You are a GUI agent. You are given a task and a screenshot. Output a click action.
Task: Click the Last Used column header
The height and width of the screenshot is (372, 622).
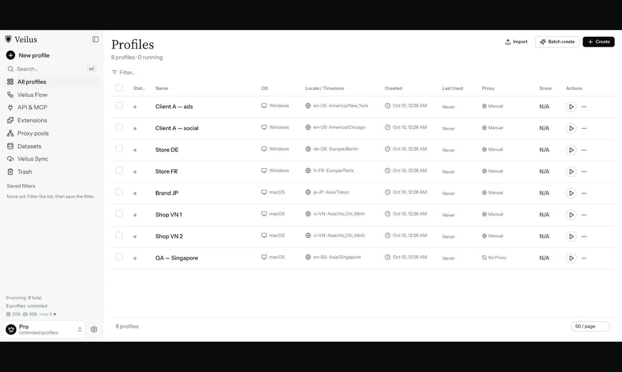(x=453, y=88)
